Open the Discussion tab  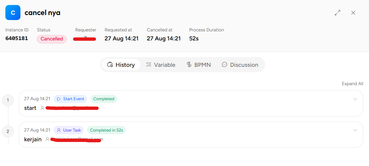pos(240,65)
